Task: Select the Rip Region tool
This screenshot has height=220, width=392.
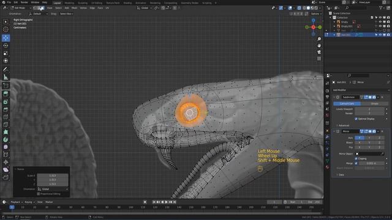Action: tap(6, 177)
